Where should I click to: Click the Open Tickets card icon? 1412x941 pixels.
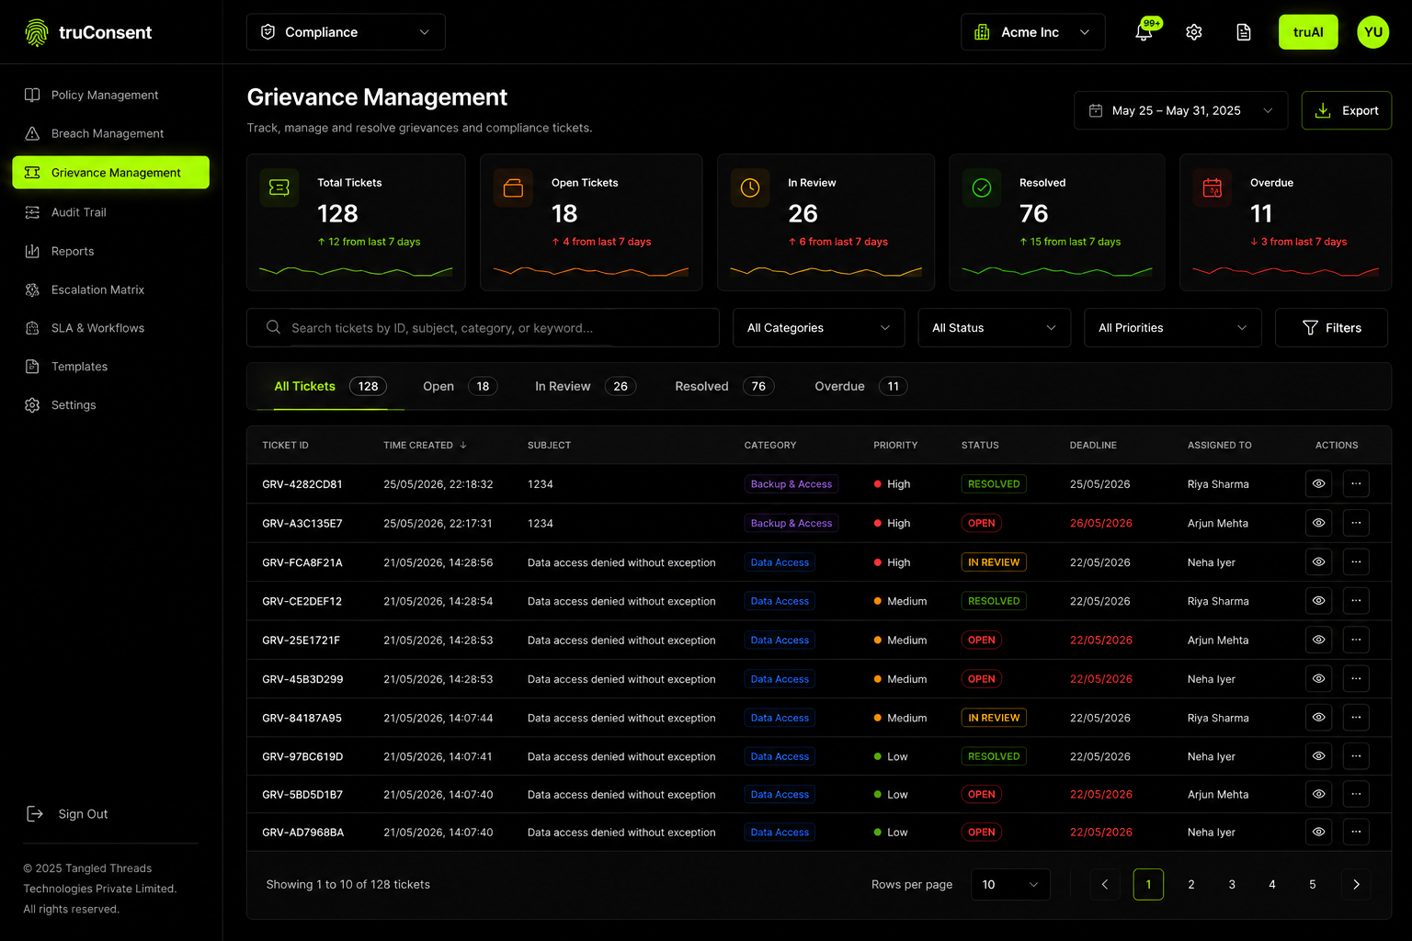(513, 187)
